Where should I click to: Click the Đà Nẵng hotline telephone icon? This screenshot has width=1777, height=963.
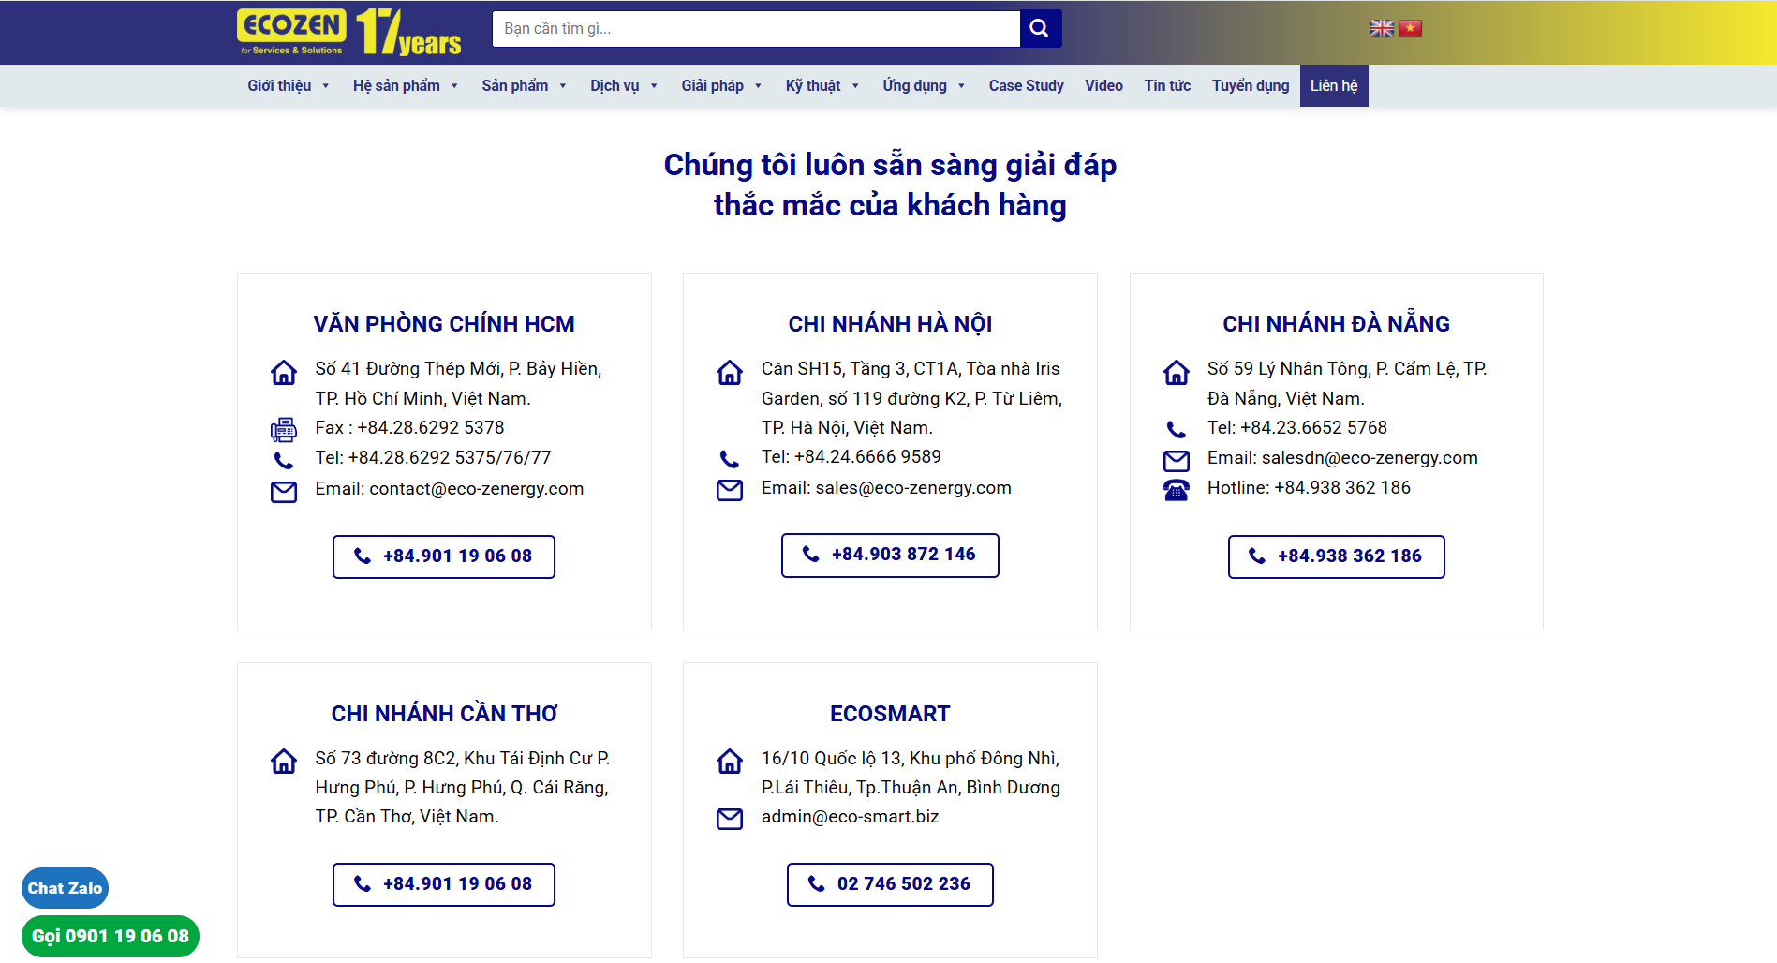tap(1177, 489)
